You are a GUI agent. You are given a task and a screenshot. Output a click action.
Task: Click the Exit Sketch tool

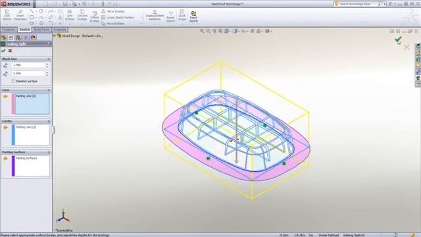click(x=7, y=14)
